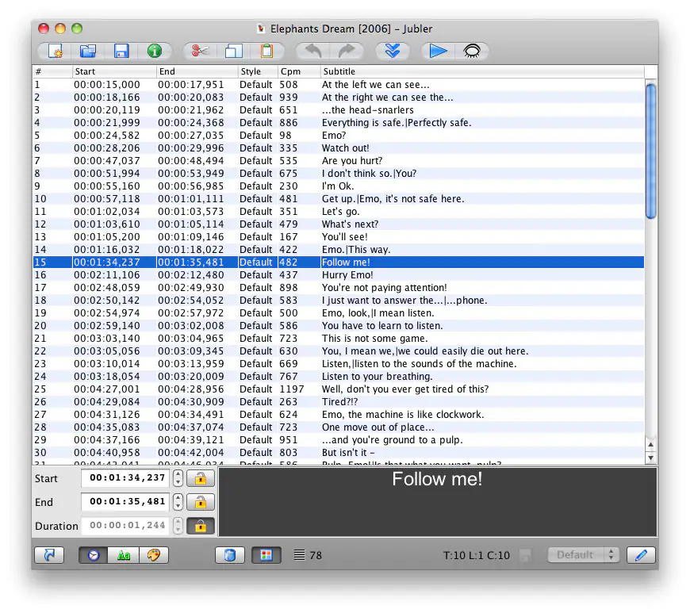Sort by the Style column header
Image resolution: width=690 pixels, height=613 pixels.
pyautogui.click(x=258, y=71)
